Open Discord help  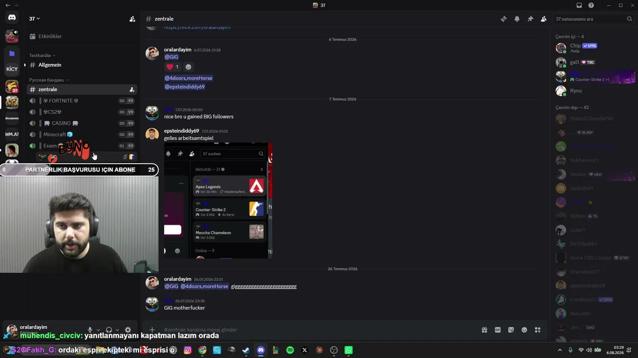tap(591, 5)
